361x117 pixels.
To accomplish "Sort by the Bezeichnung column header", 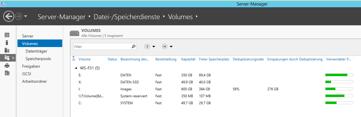I will (x=135, y=59).
